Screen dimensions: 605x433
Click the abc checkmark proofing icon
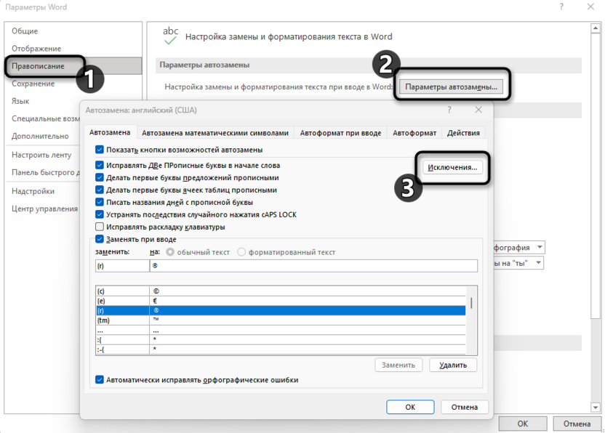coord(171,36)
